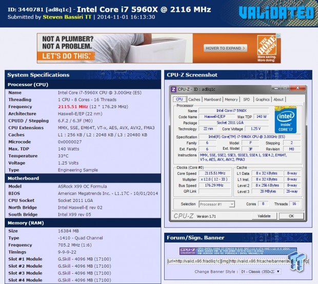
Task: Click the CPU-Z Screenshot panel header
Action: [x=238, y=75]
